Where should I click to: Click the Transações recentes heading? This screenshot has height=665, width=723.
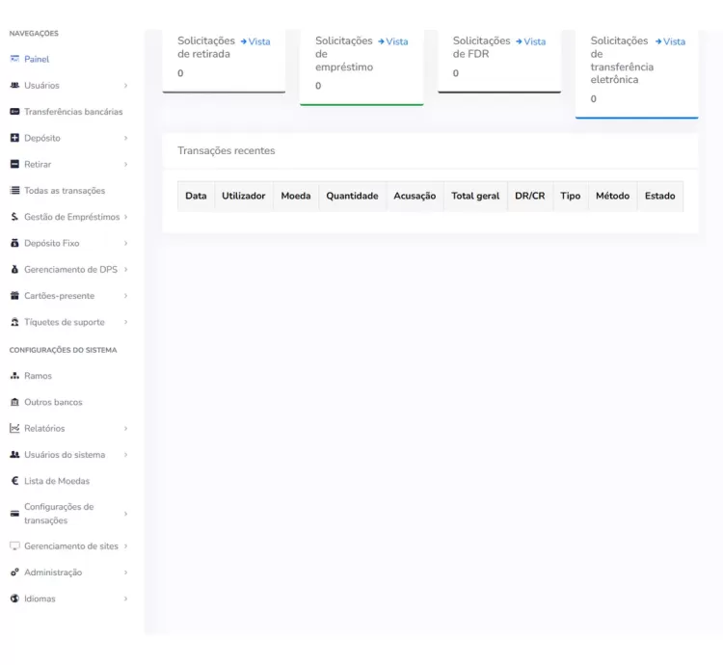tap(226, 150)
